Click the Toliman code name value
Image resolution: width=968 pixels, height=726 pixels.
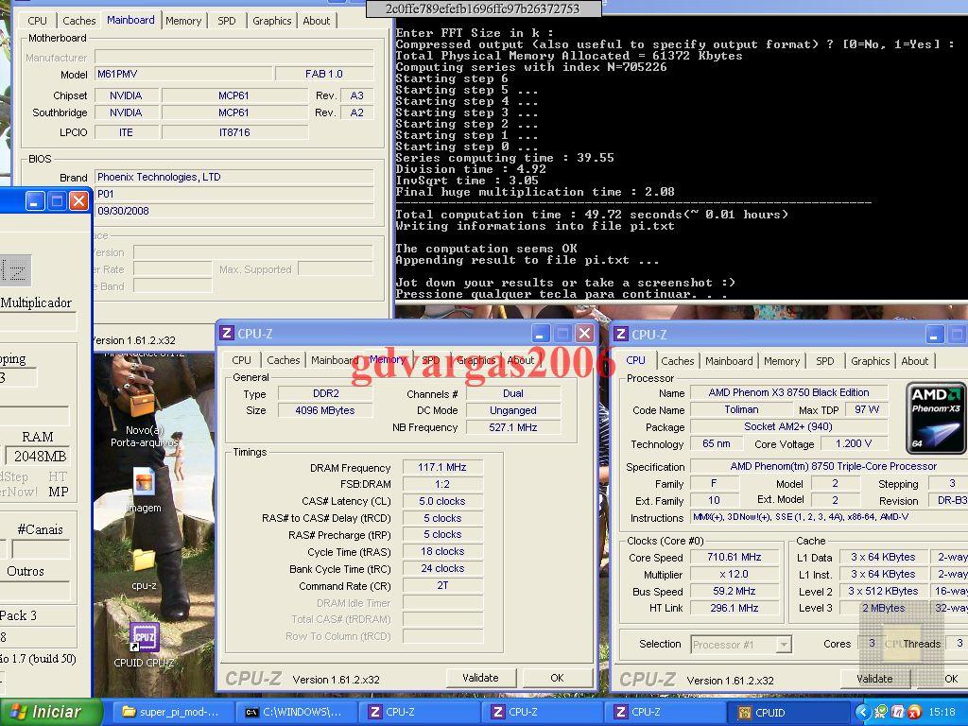click(741, 410)
